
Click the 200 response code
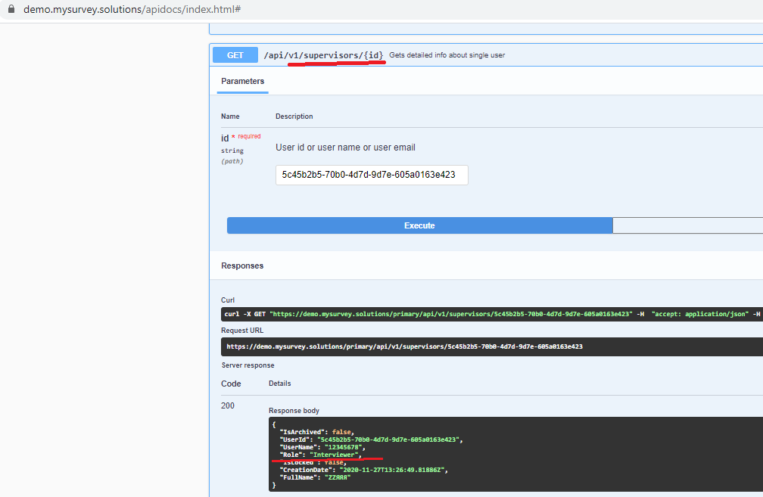coord(228,405)
